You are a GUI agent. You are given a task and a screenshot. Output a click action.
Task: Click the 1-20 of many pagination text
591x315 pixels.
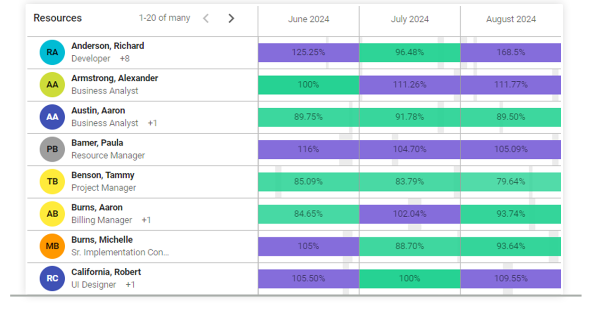[x=164, y=18]
